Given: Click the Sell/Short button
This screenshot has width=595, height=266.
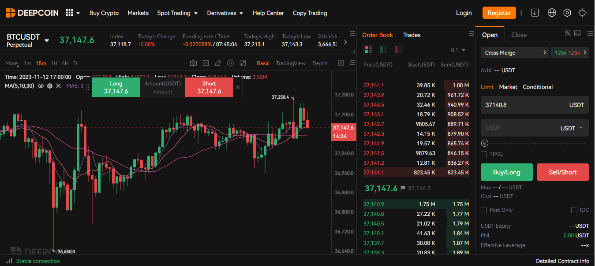Looking at the screenshot, I should (x=563, y=172).
